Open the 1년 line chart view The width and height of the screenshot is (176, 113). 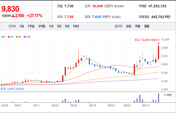click(51, 26)
